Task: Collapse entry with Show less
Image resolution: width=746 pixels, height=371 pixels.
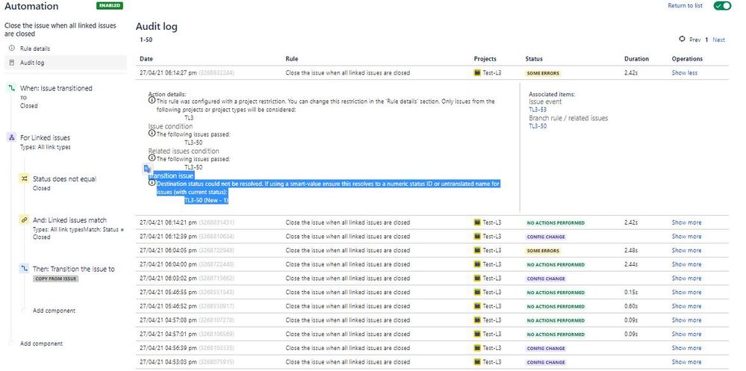Action: pyautogui.click(x=684, y=72)
